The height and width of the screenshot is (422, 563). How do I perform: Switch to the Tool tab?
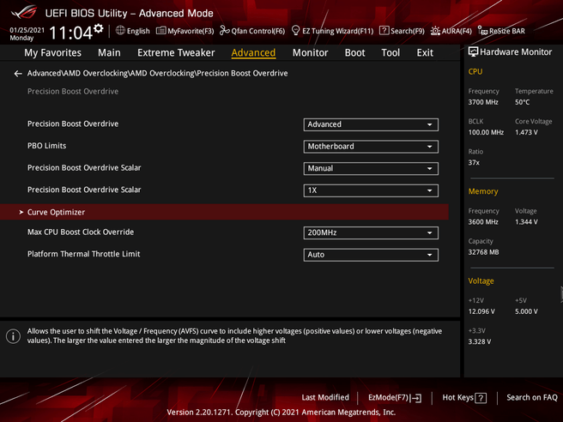pyautogui.click(x=390, y=53)
